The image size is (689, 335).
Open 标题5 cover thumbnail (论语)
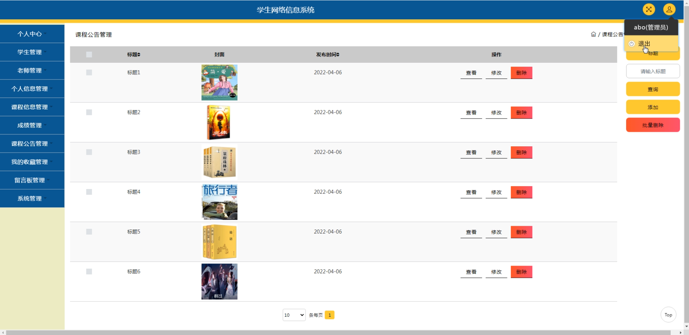click(219, 242)
